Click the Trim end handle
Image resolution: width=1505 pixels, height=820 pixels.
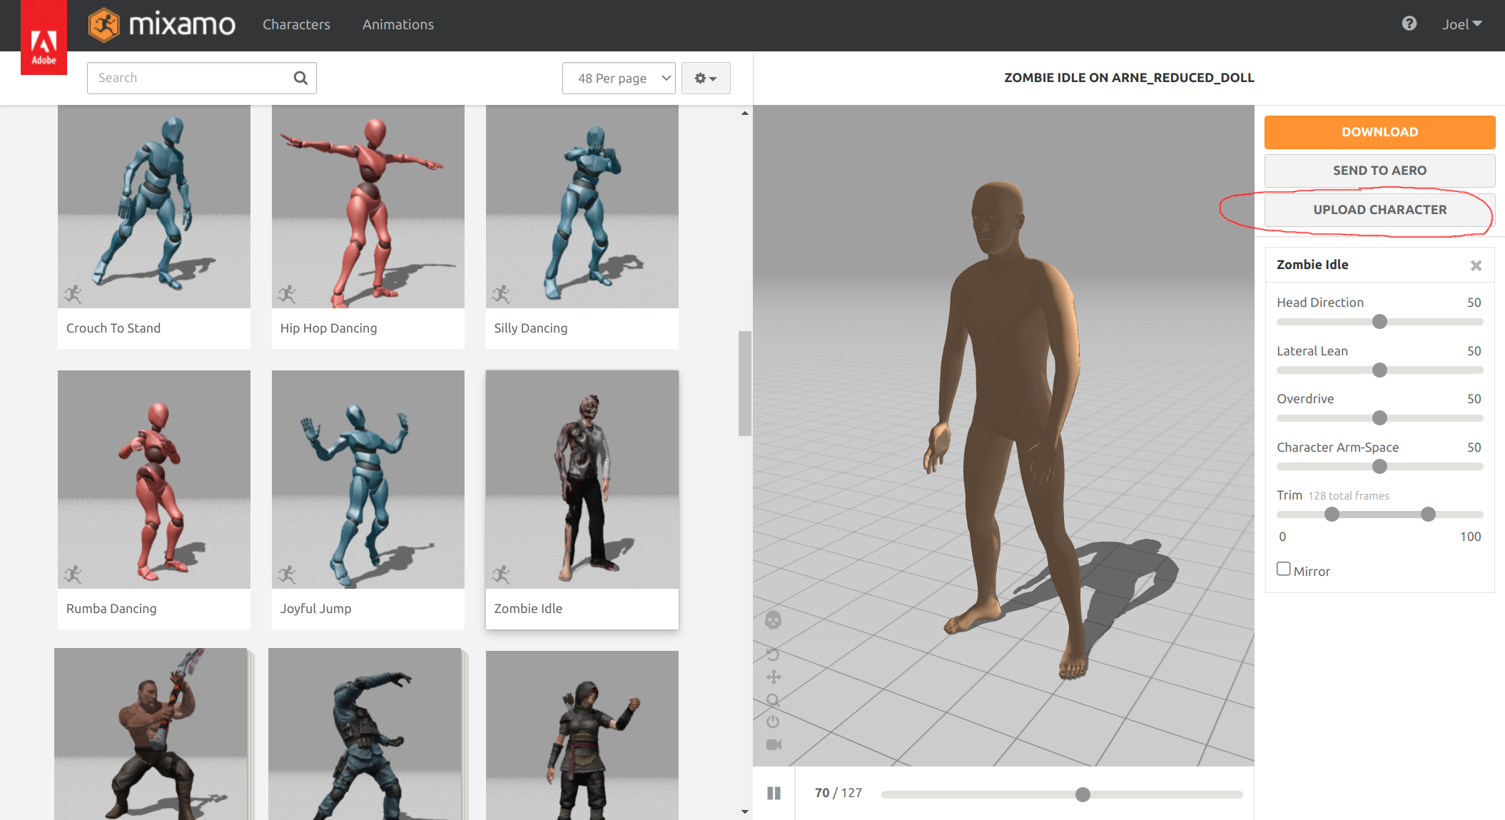[x=1428, y=515]
